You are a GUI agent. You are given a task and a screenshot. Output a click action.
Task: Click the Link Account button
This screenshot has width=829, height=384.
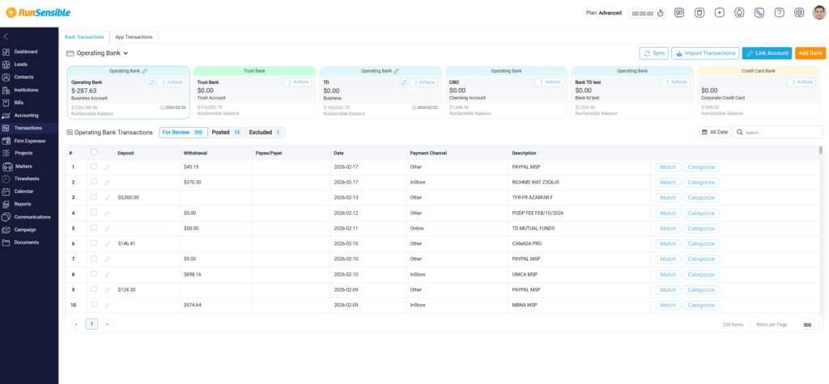767,53
